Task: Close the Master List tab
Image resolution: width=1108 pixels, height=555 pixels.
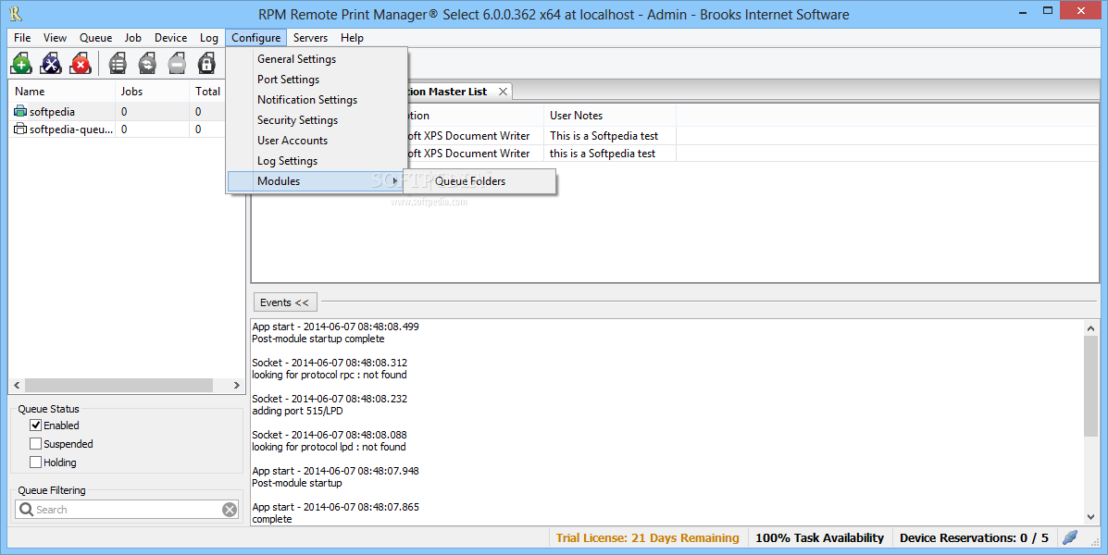Action: [503, 92]
